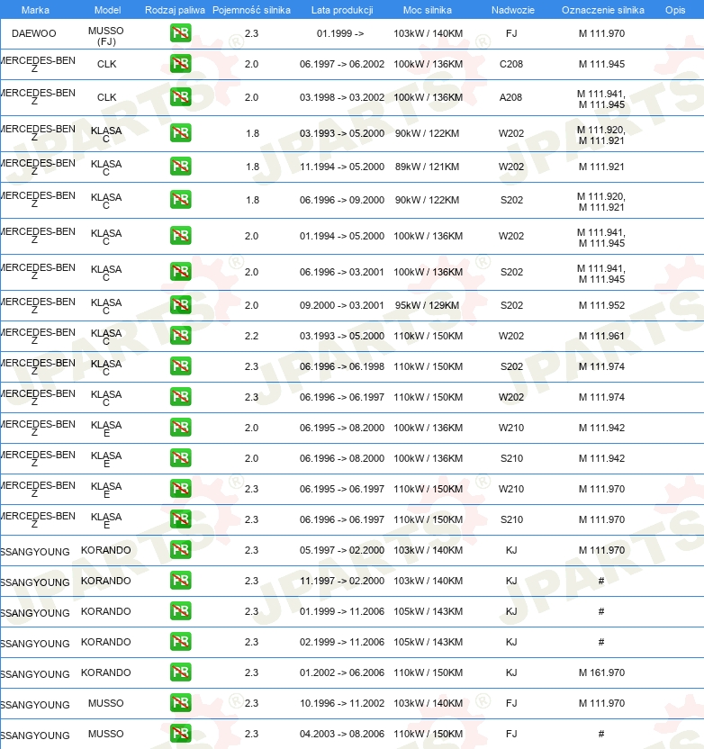Select engine code M 161.970
Image resolution: width=704 pixels, height=749 pixels.
[601, 672]
